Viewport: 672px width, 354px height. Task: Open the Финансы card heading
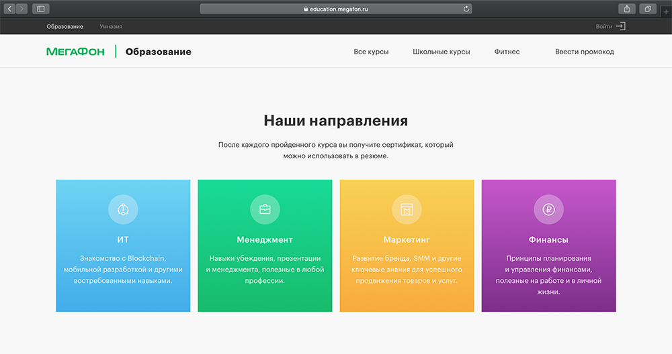(548, 240)
